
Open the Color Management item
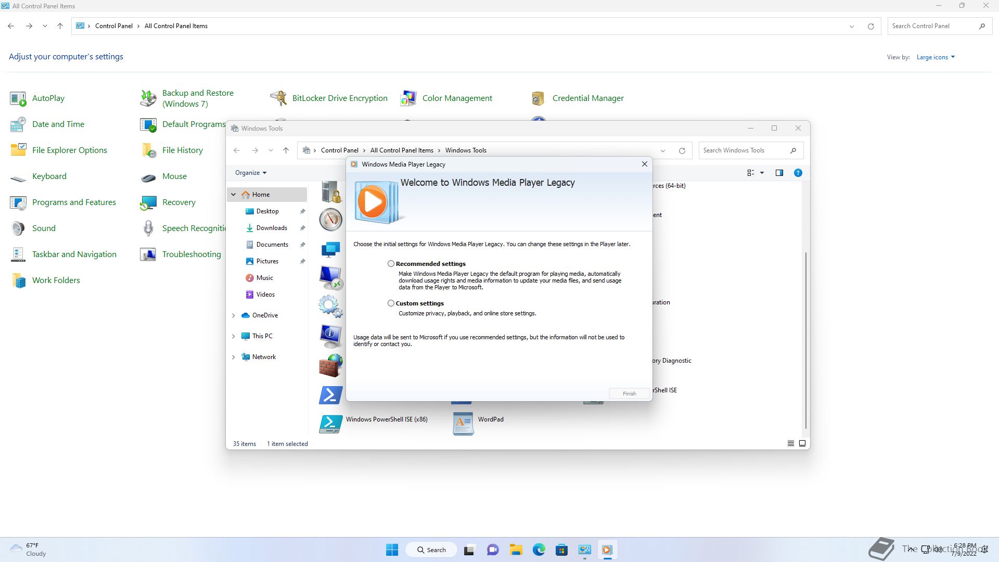pos(457,98)
